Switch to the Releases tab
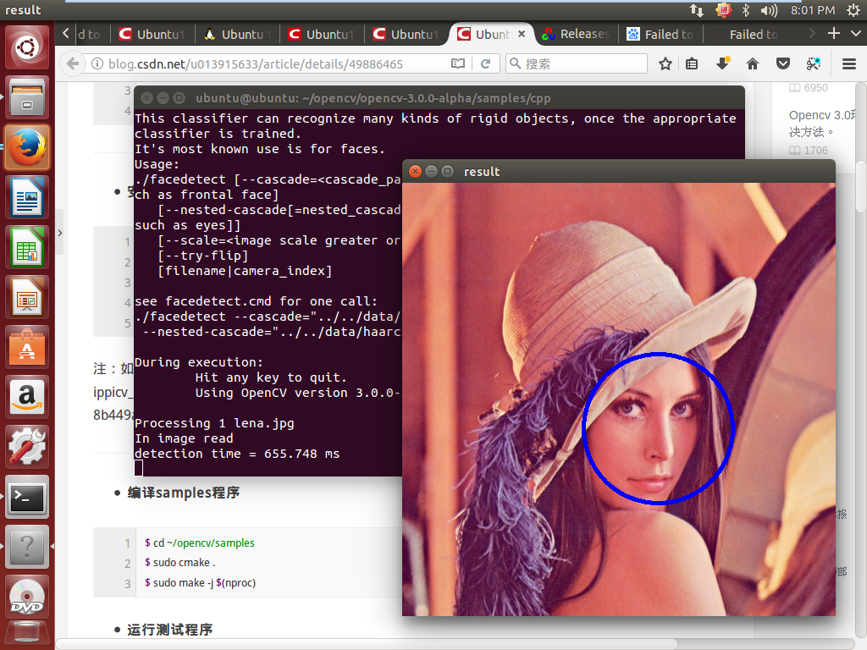 point(577,34)
